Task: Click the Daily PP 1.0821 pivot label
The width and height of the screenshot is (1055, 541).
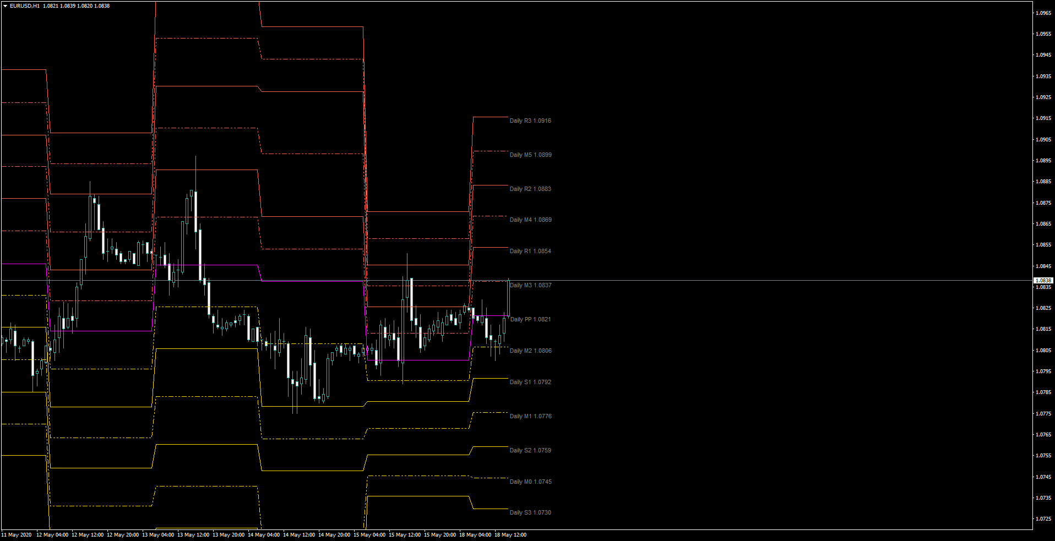Action: click(530, 319)
